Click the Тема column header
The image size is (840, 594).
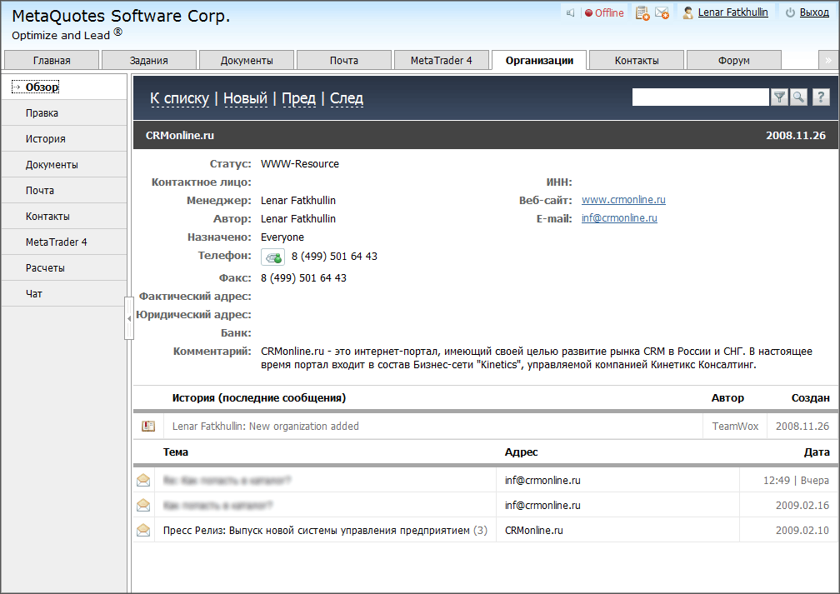[x=176, y=452]
